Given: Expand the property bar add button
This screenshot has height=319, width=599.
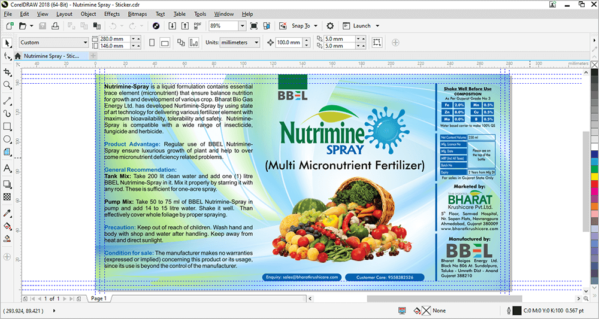Looking at the screenshot, I should coord(395,42).
